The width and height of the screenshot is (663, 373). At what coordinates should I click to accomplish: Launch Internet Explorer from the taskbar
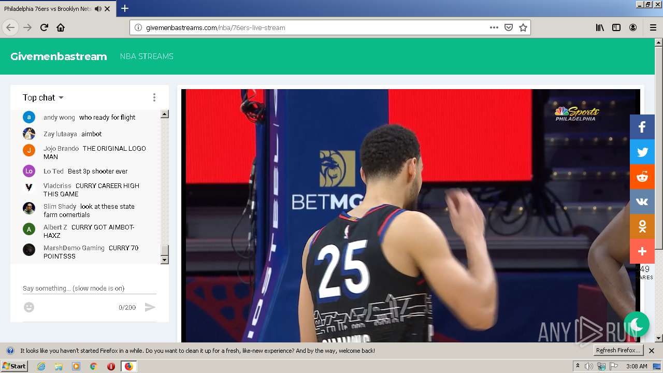click(x=41, y=366)
